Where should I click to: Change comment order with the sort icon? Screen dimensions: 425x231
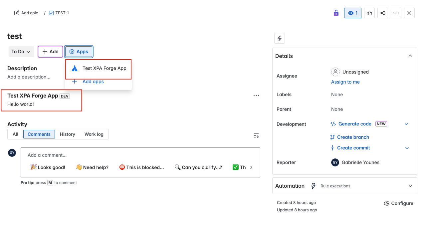pos(256,135)
